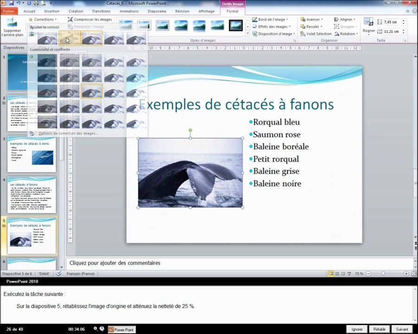Click the fit slide to window icon

(x=414, y=274)
